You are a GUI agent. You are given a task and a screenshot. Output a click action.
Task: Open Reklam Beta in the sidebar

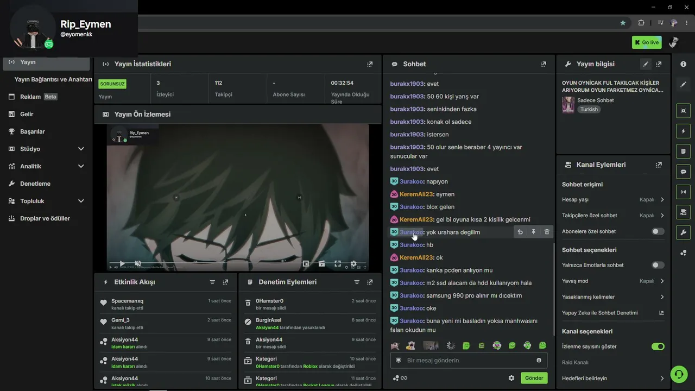coord(47,97)
